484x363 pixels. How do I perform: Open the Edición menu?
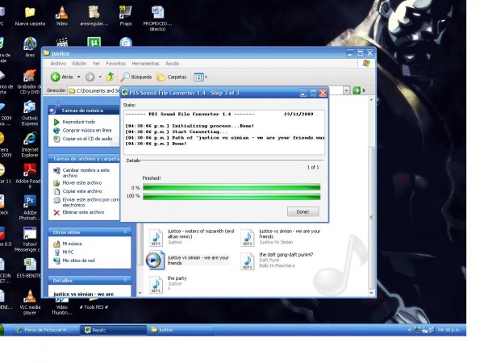click(79, 64)
